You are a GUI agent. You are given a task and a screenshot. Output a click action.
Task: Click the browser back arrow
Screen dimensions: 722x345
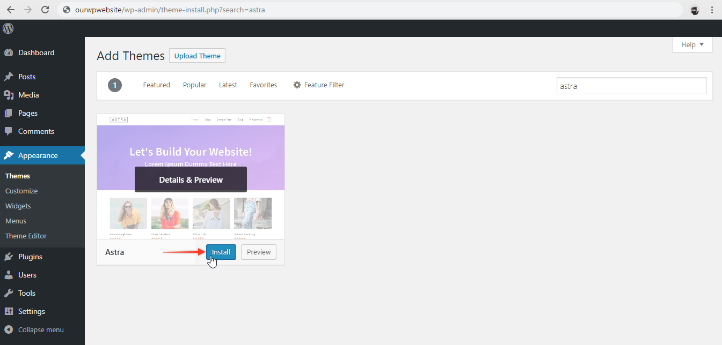coord(11,10)
